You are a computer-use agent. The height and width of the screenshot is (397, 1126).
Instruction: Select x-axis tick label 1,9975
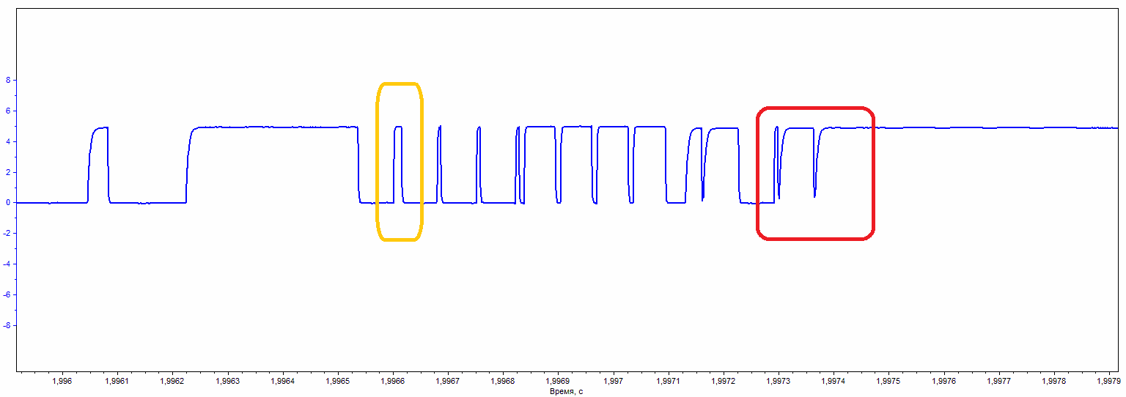click(x=888, y=382)
